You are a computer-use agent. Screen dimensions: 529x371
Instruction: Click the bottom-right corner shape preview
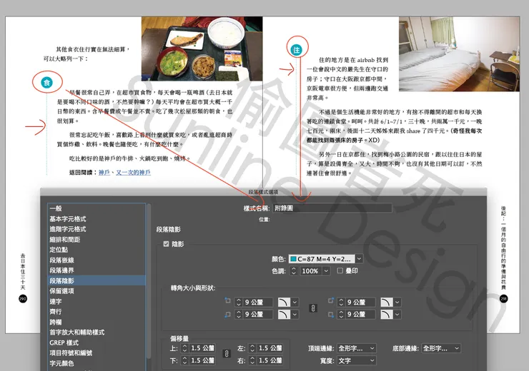tap(387, 315)
